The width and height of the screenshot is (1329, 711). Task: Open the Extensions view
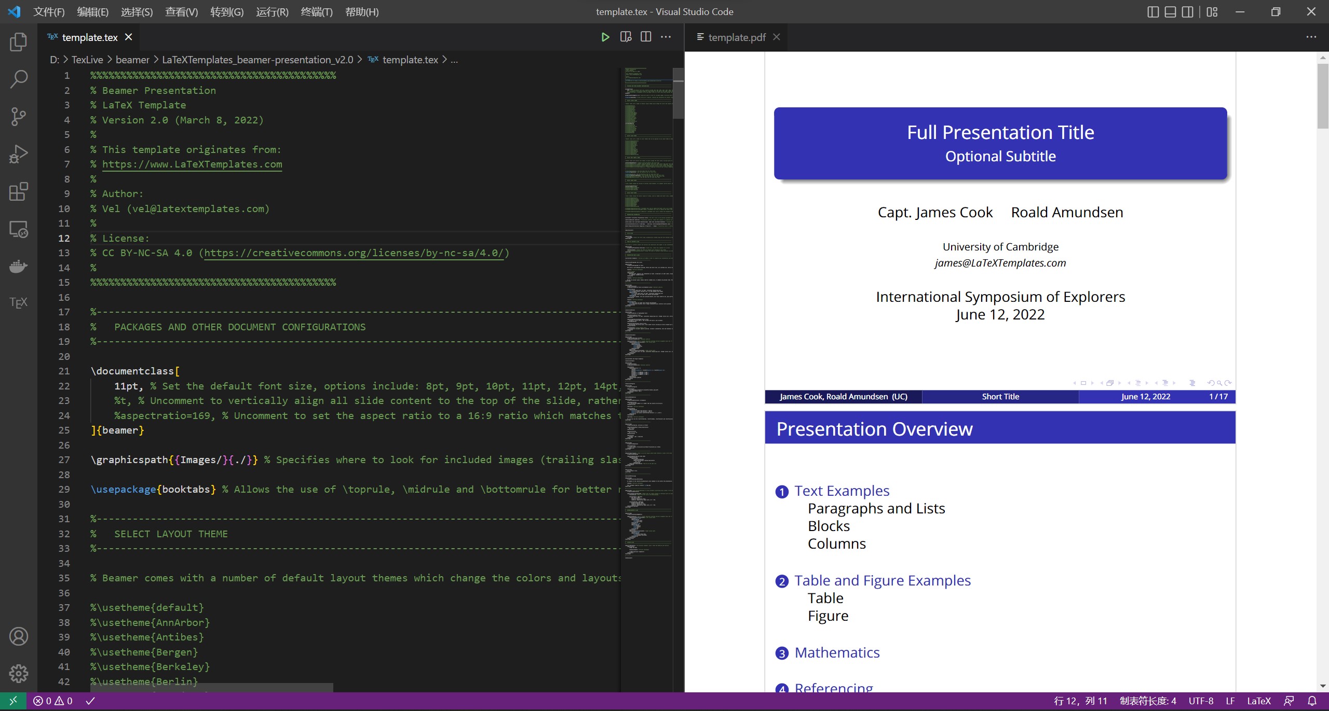[19, 191]
